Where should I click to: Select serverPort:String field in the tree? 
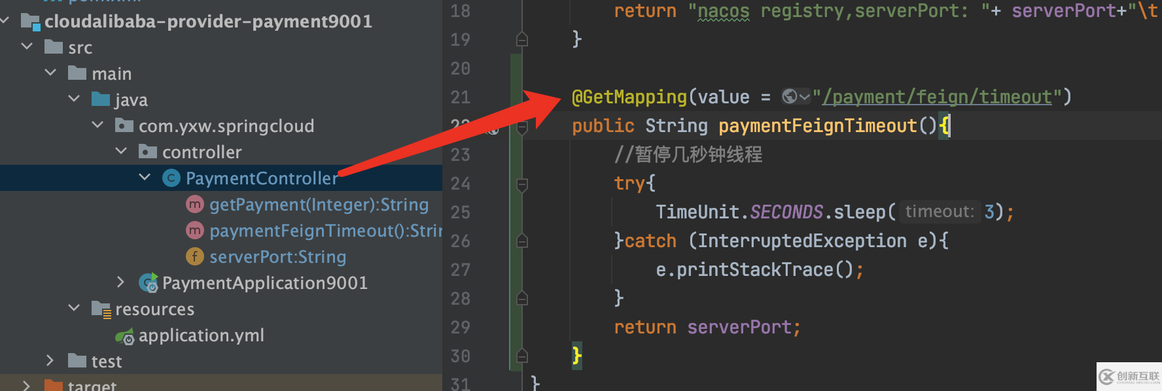[x=277, y=257]
